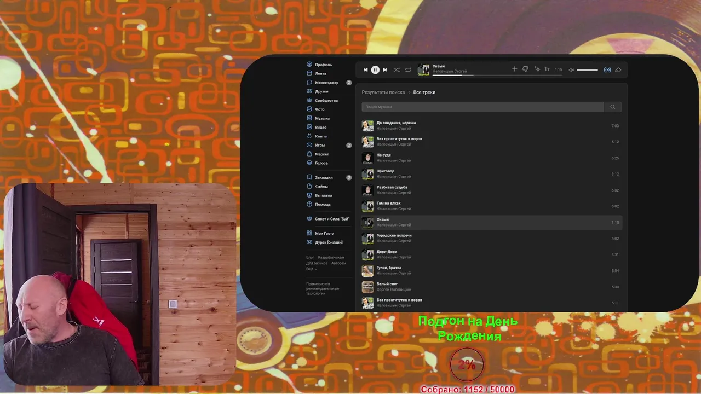Open the Авторам footer link
The image size is (701, 394).
(x=338, y=263)
